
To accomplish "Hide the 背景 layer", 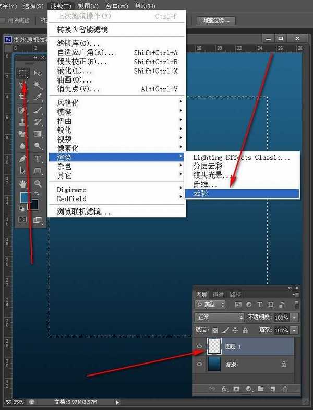I will 199,364.
